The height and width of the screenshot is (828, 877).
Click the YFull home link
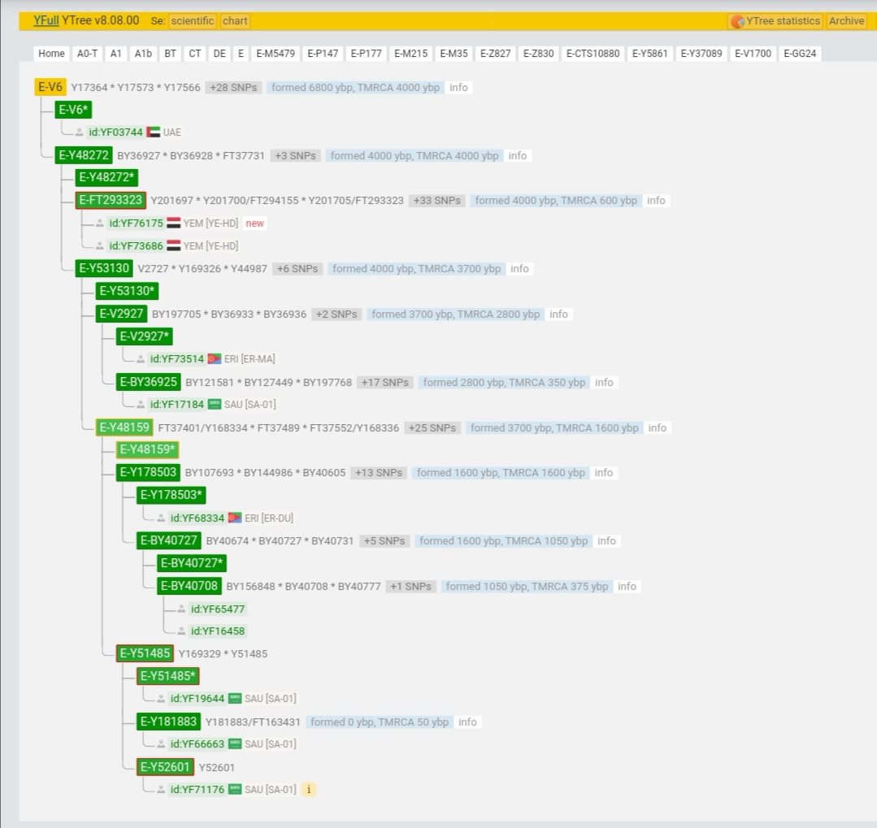click(x=46, y=21)
